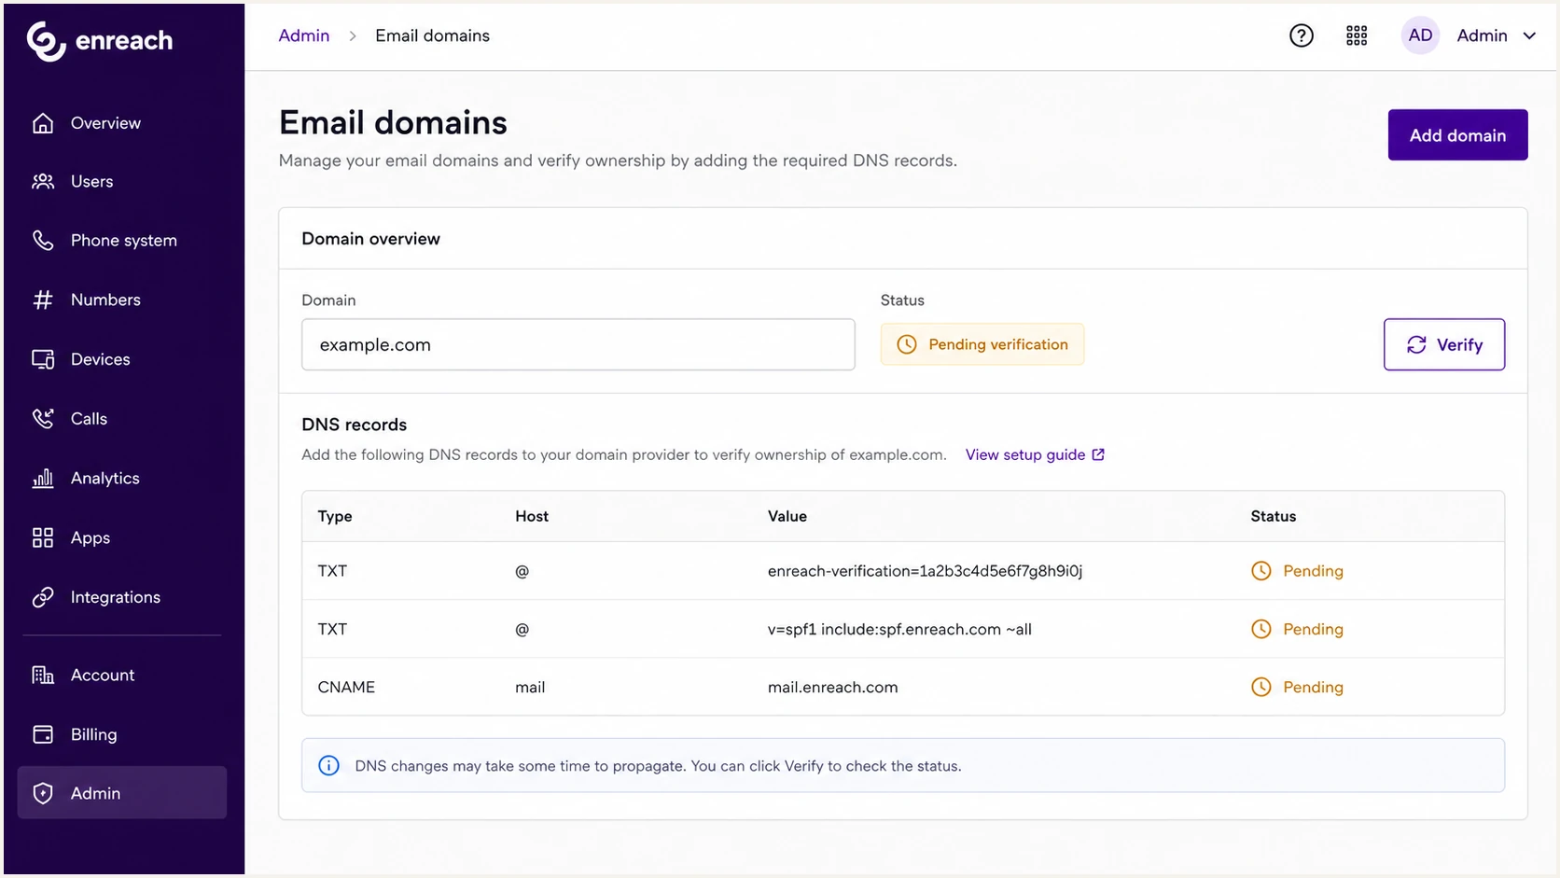
Task: Click the Apps grid icon in sidebar
Action: 43,538
